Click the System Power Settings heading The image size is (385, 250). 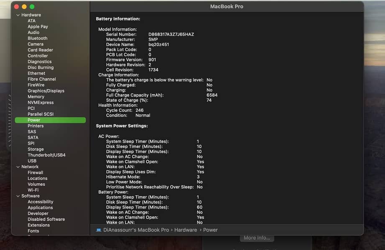[x=122, y=126]
